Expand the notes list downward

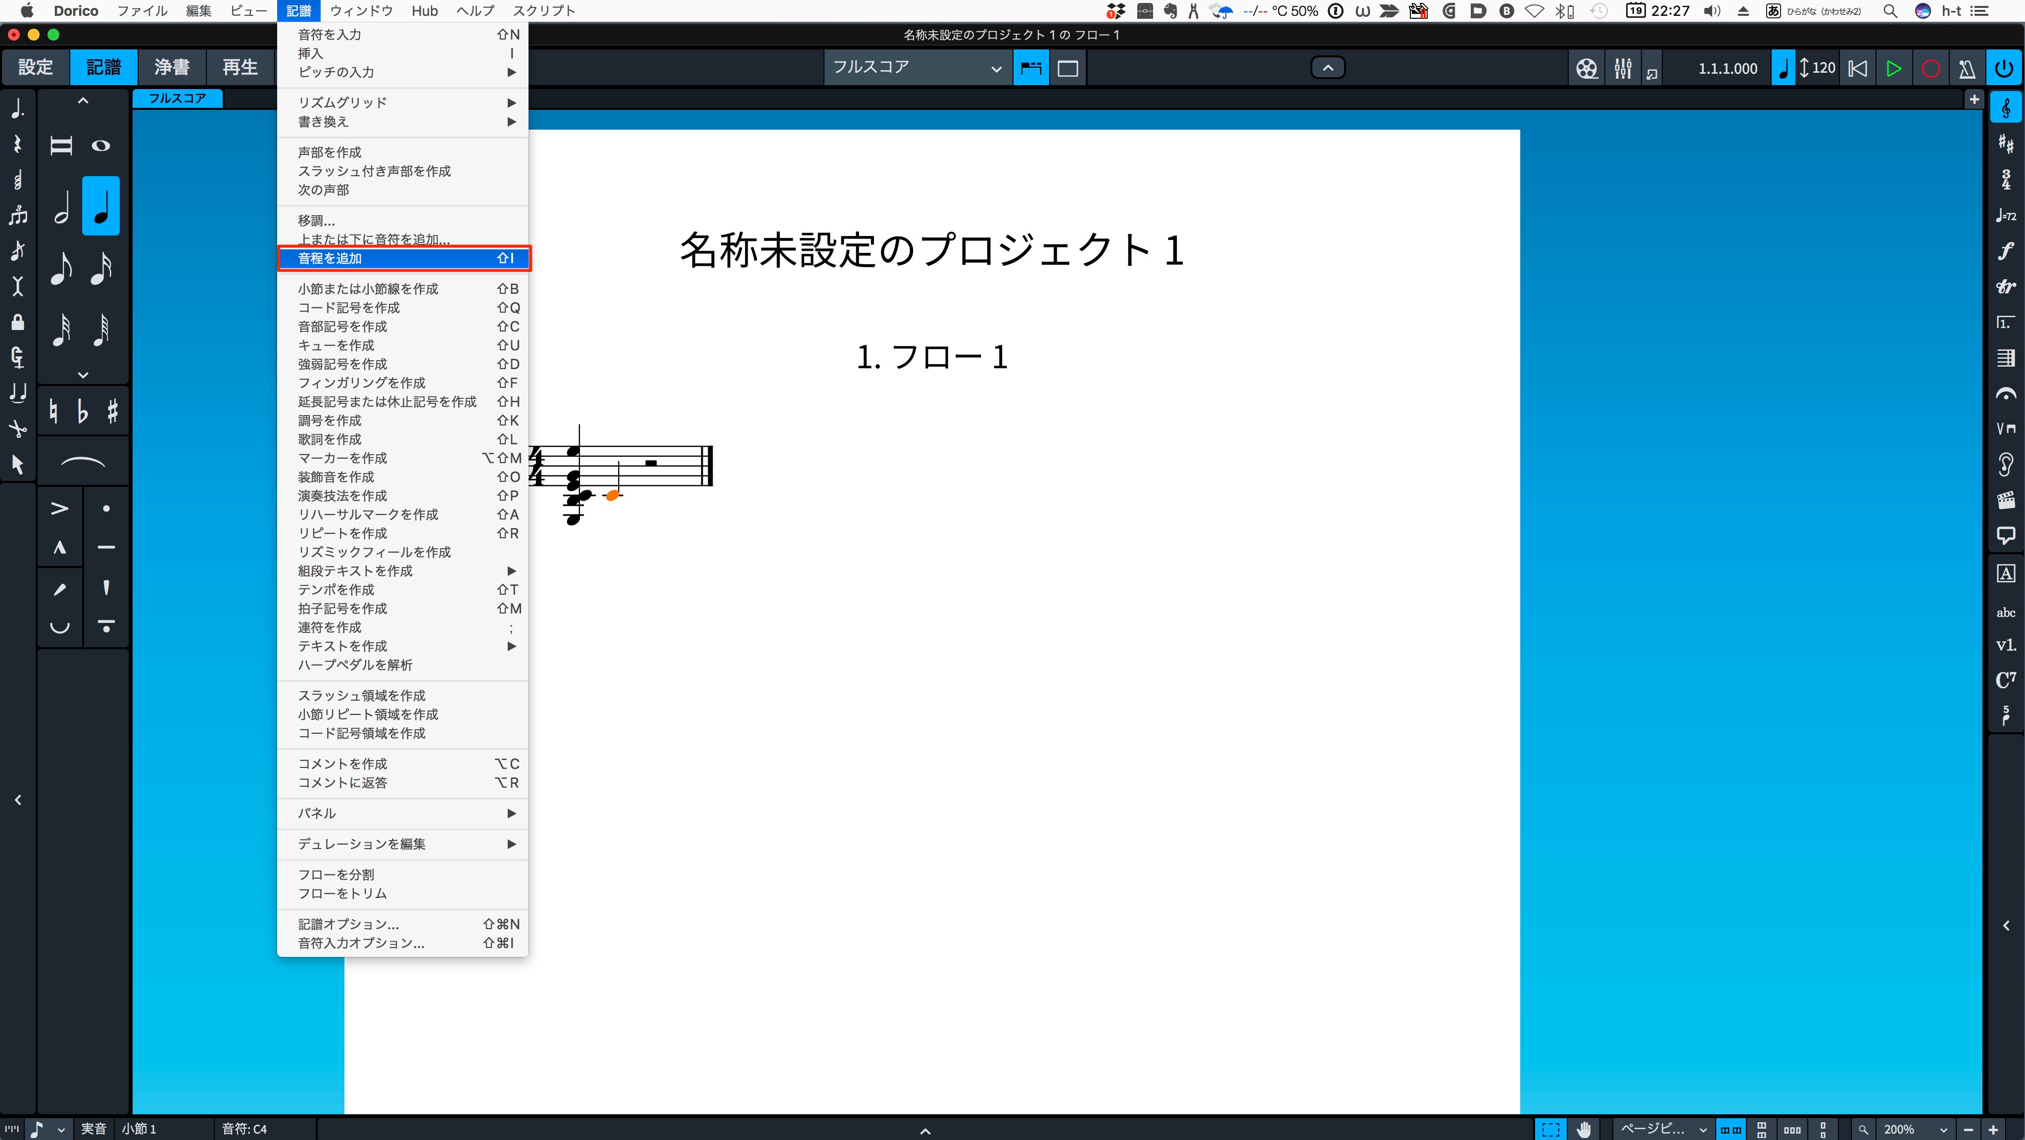pos(83,375)
